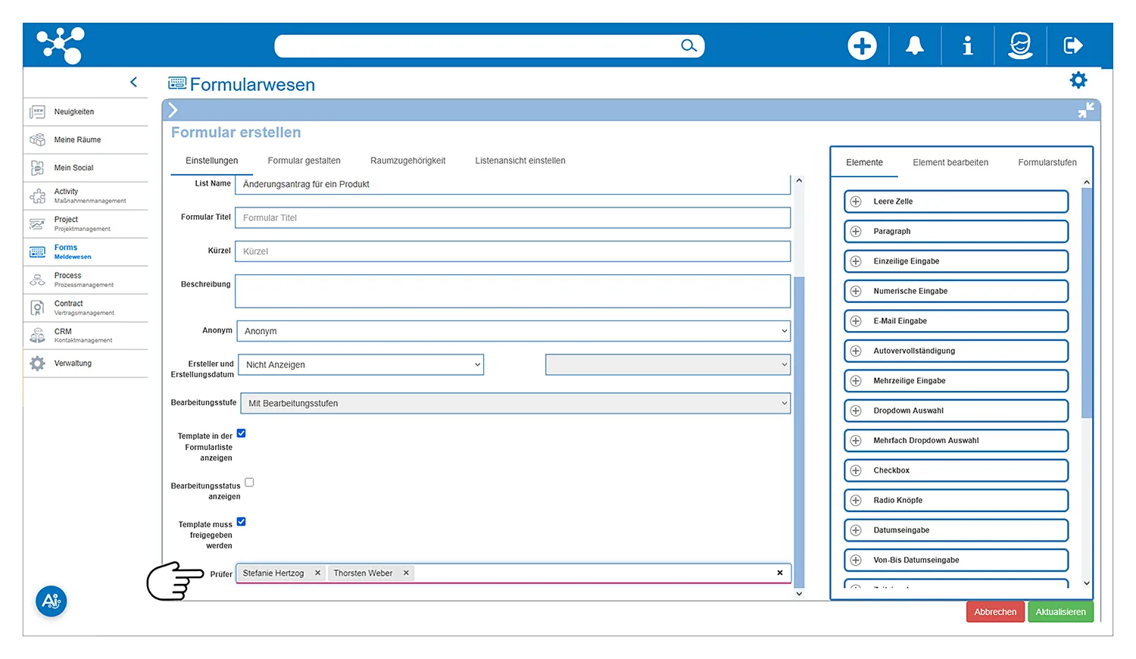Expand the Nicht Anzeigen dropdown
Viewport: 1136px width, 659px height.
coord(361,365)
